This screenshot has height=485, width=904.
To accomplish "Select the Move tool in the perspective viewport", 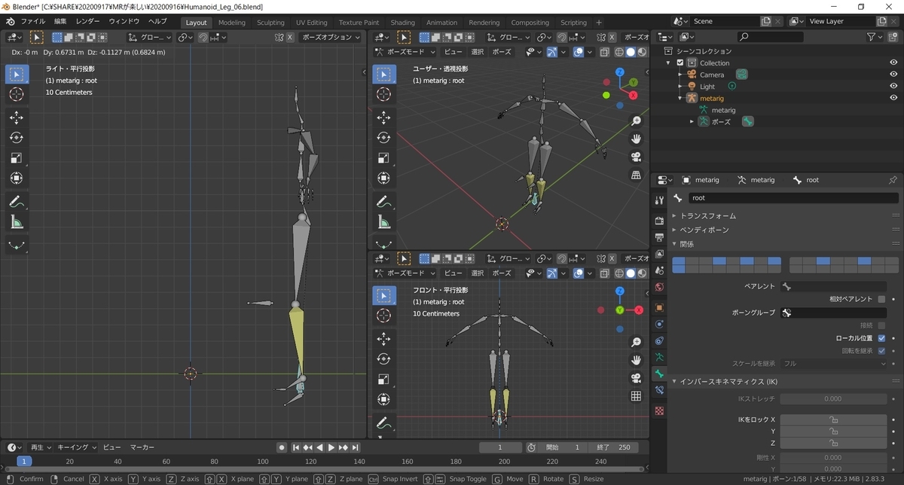I will 383,117.
